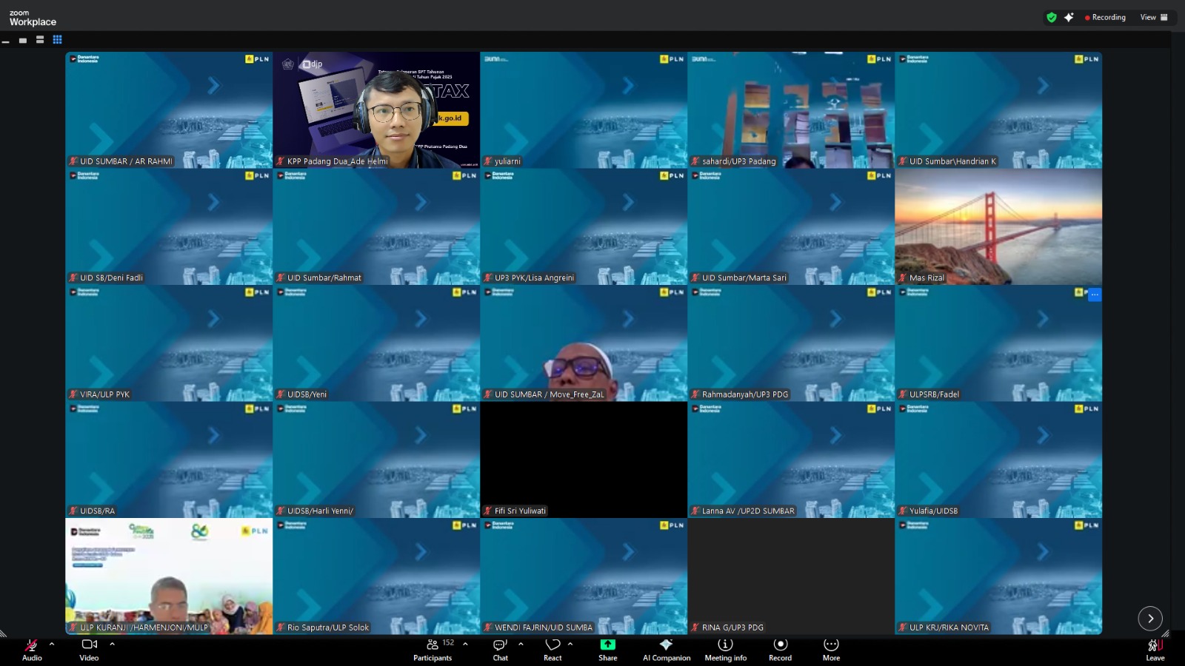Click the green Share screen icon

tap(607, 645)
